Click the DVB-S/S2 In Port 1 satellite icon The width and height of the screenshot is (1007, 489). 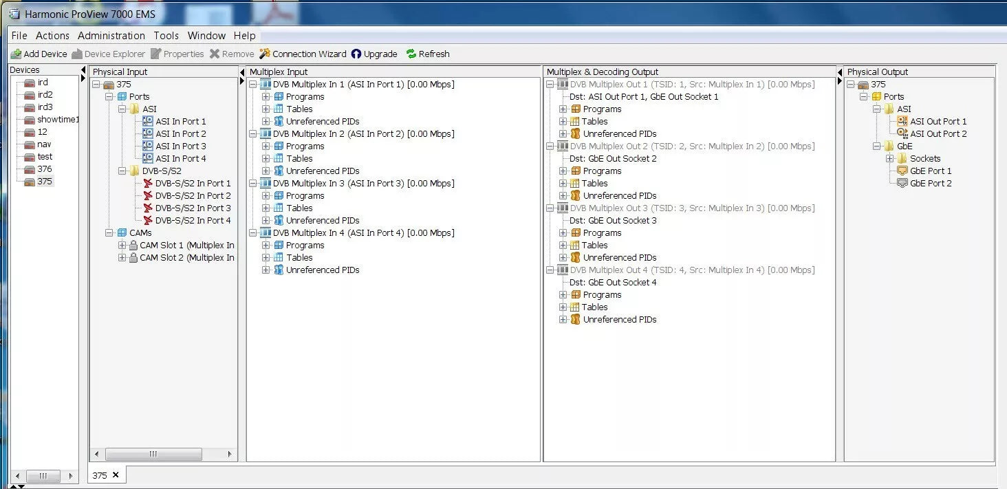[x=147, y=183]
